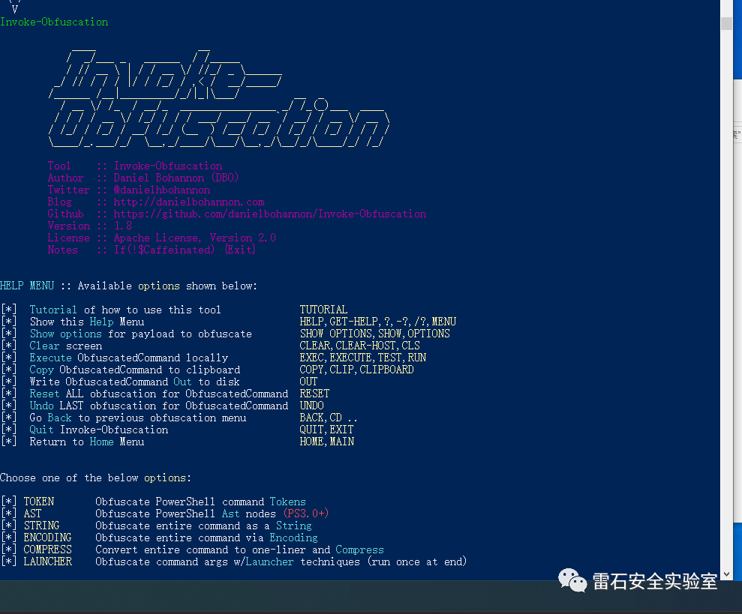
Task: Click 'EXEC,EXECUTE,TEST,RUN' command text
Action: click(363, 358)
